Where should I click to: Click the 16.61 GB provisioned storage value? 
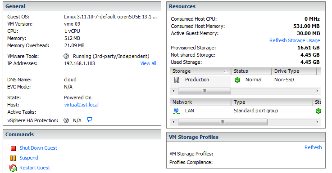[308, 48]
